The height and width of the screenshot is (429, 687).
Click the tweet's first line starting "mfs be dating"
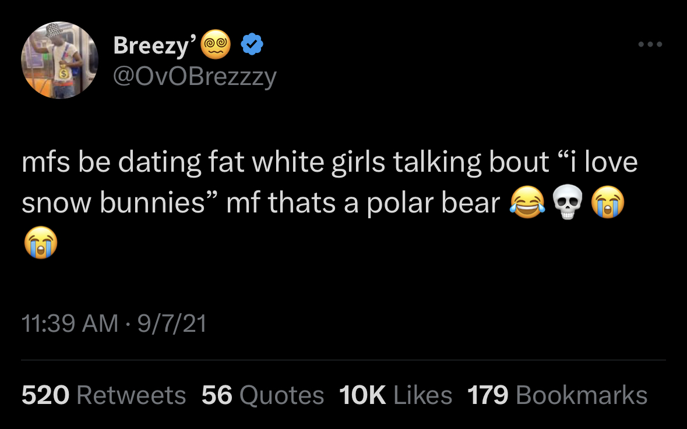pos(329,162)
